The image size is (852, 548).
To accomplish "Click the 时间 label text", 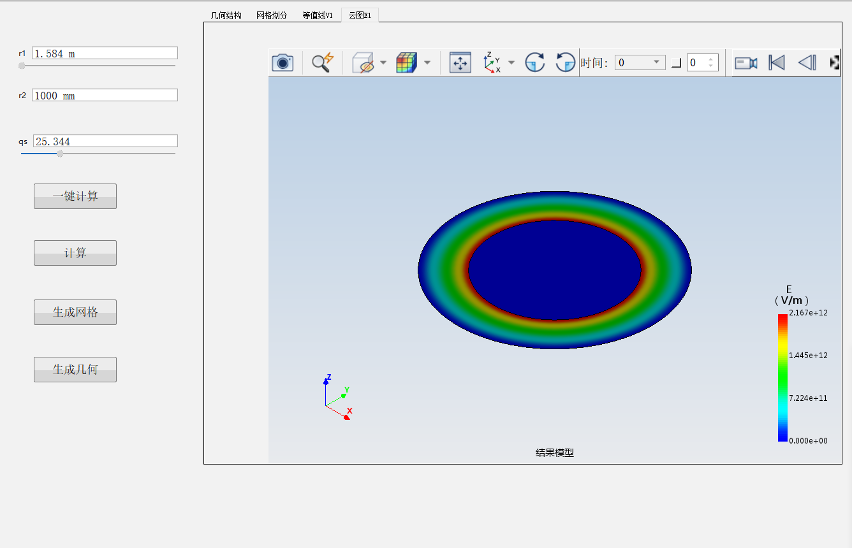I will 594,63.
